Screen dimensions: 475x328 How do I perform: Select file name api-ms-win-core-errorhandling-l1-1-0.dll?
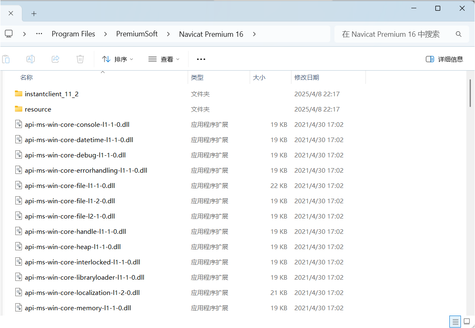pyautogui.click(x=86, y=170)
